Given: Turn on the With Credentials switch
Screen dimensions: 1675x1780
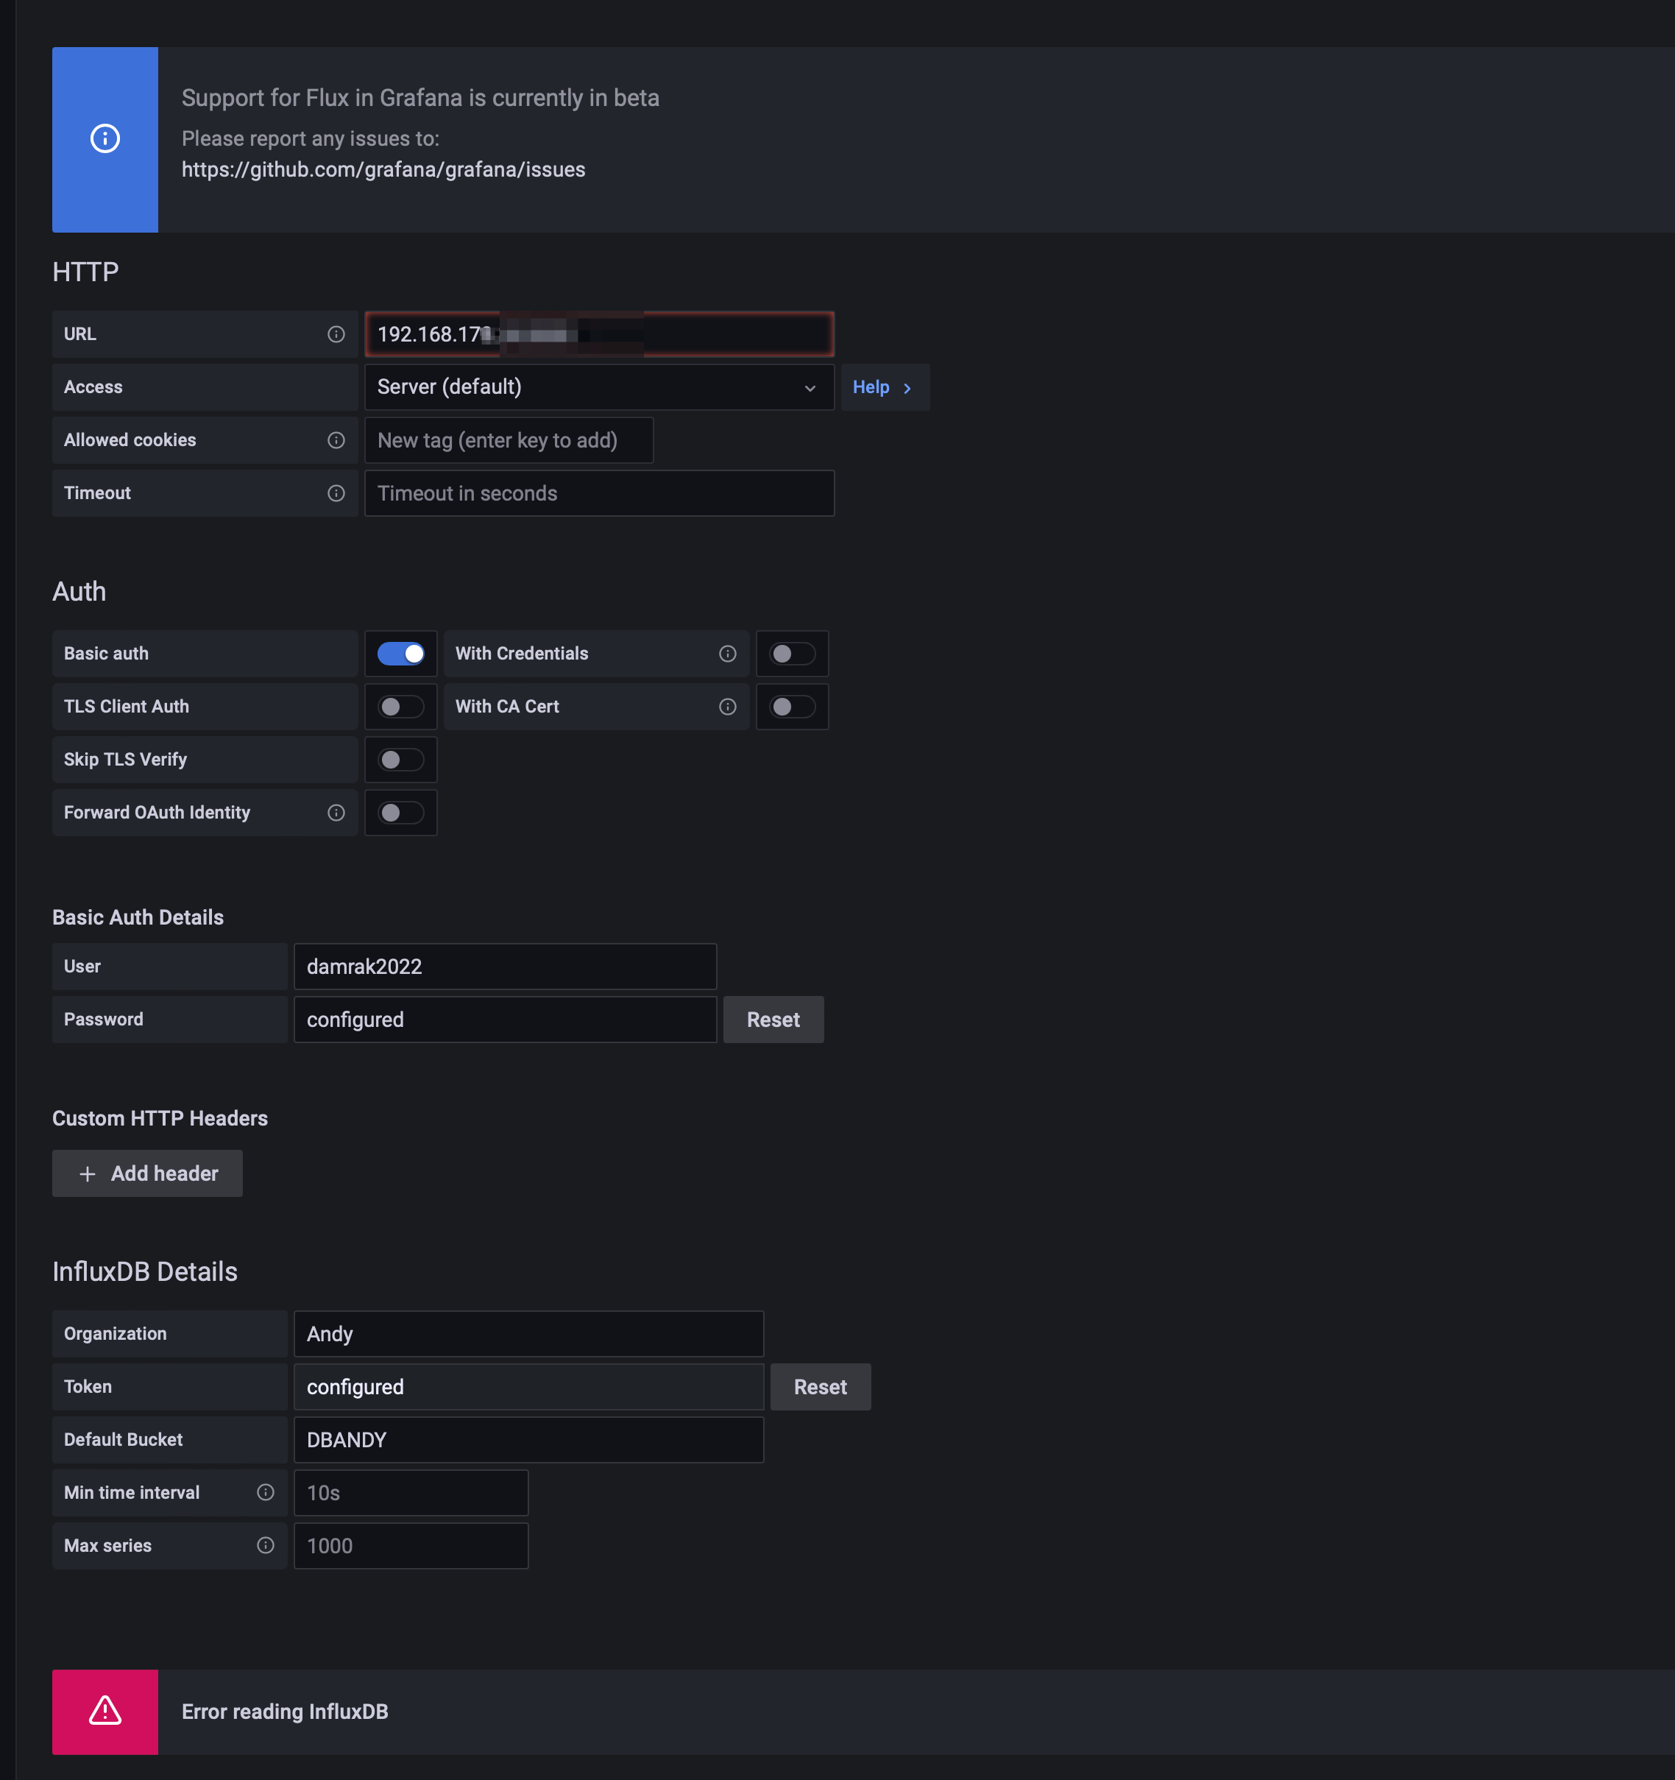Looking at the screenshot, I should [791, 654].
